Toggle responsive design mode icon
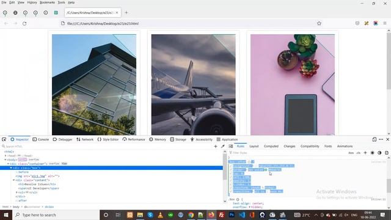391x220 pixels. pos(375,139)
